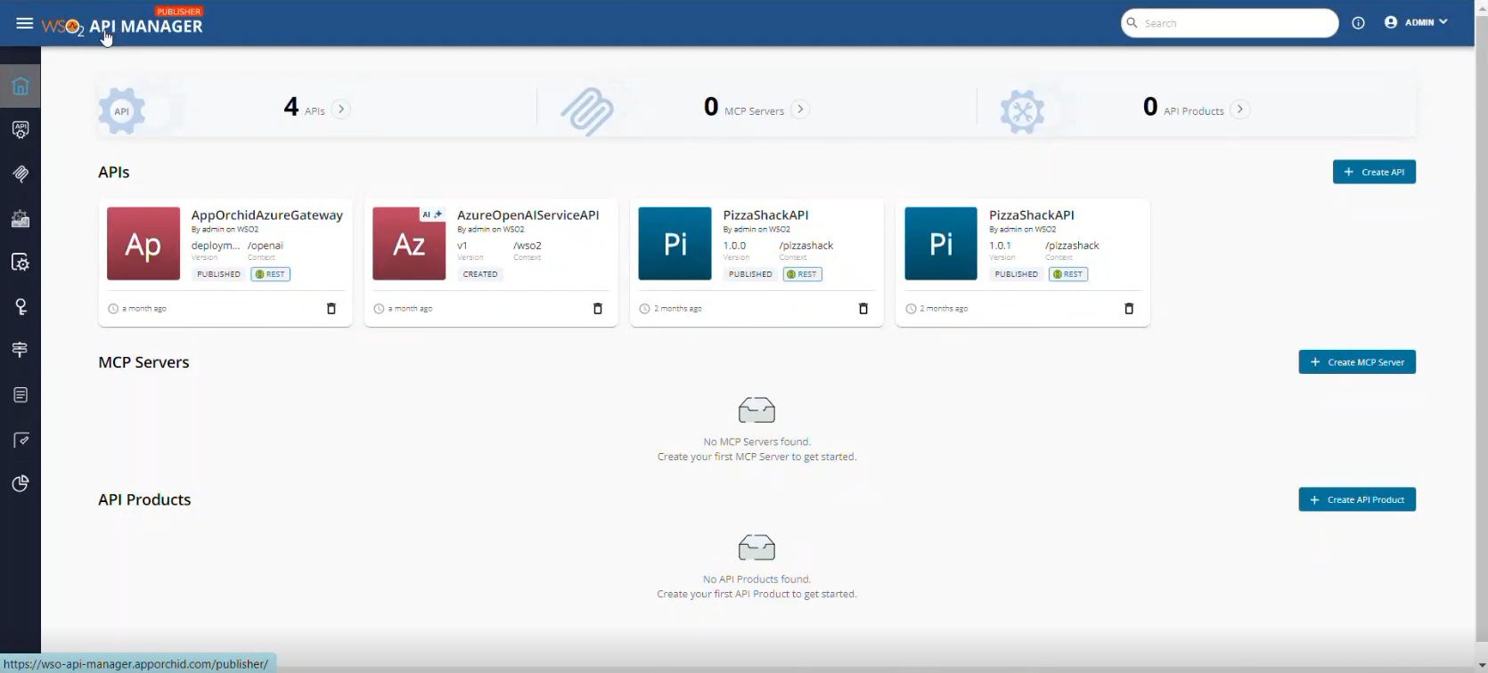Click the '/pizzashack' context of PizzaShackAPI 1.0.1

point(1072,246)
